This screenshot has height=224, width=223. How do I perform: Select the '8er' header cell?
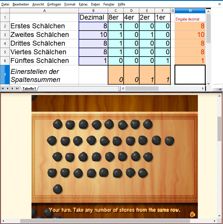click(116, 17)
